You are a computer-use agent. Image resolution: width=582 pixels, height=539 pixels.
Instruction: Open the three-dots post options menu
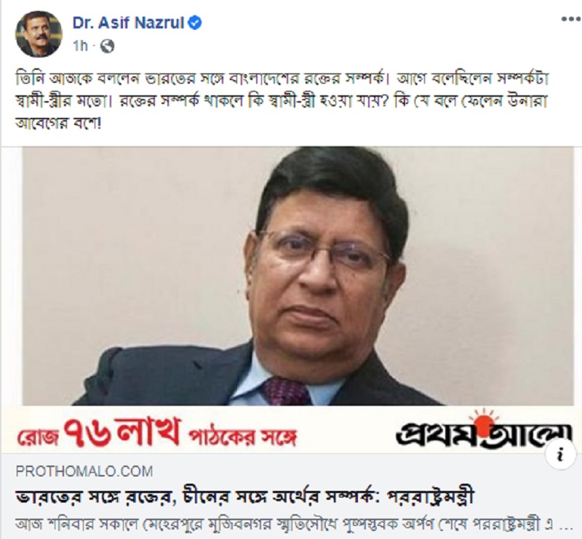coord(571,20)
